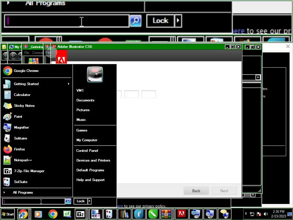This screenshot has width=293, height=220.
Task: Show hidden system tray icons arrow
Action: (246, 214)
